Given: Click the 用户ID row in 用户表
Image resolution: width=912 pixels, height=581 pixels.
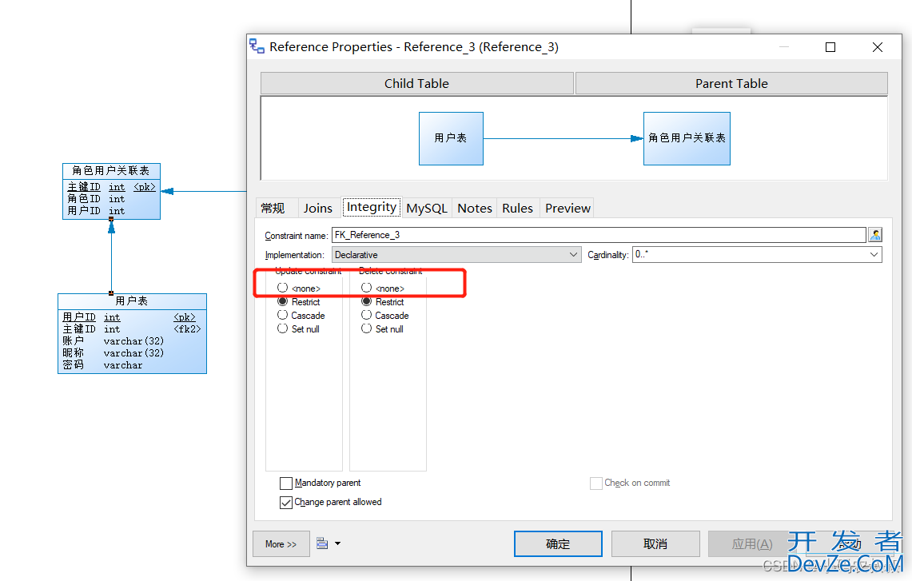Looking at the screenshot, I should 129,317.
